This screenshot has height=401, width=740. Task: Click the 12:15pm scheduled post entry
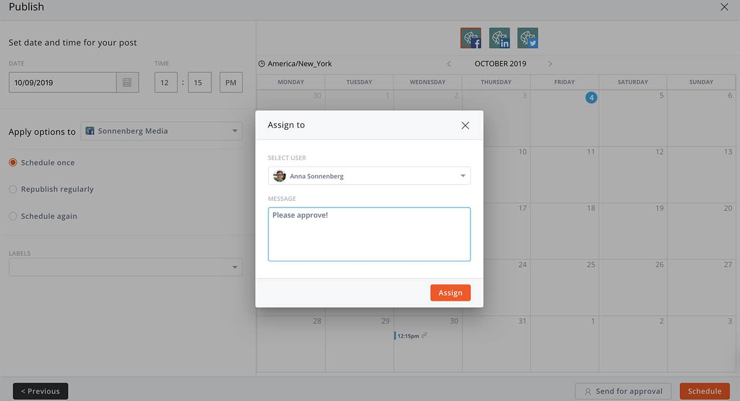tap(411, 336)
